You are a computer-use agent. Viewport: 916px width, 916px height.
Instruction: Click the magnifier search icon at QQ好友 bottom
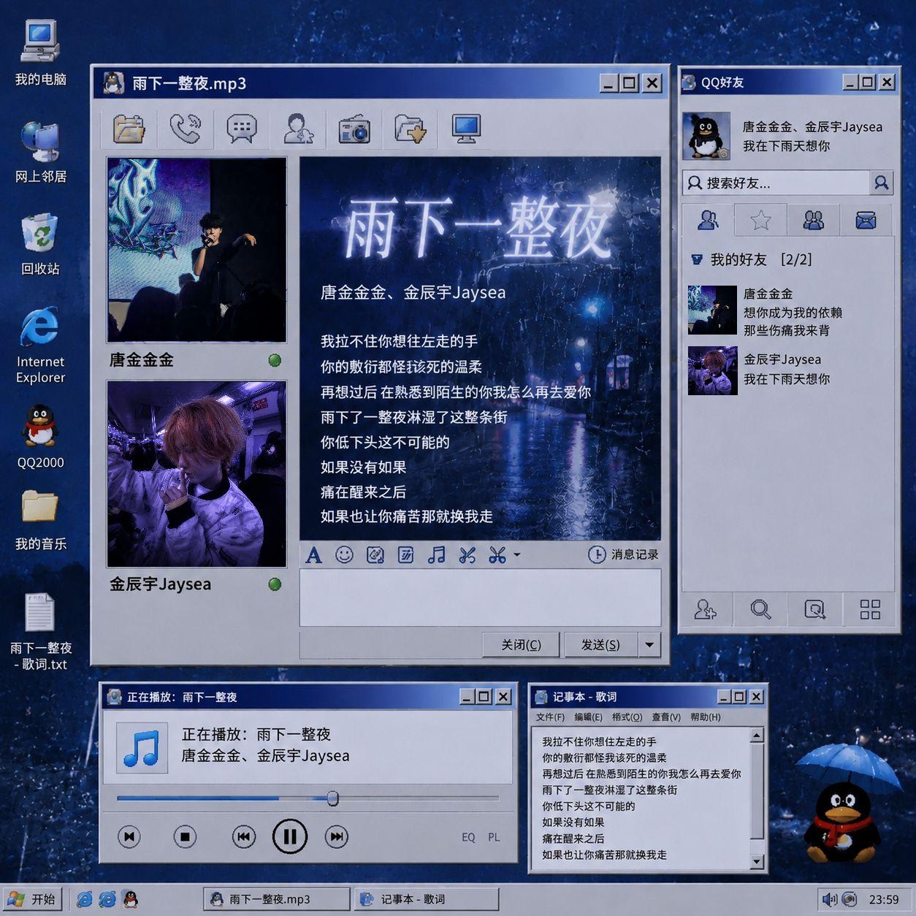point(760,609)
